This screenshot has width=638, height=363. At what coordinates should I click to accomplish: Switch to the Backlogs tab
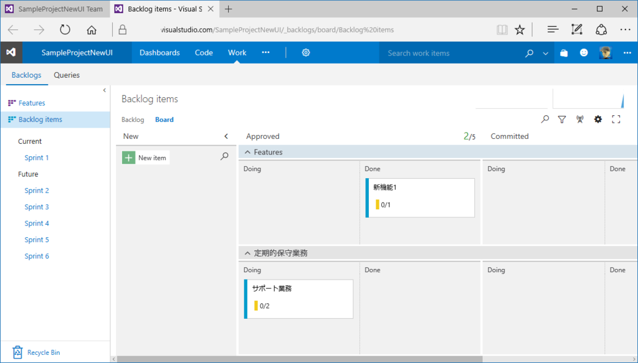[26, 75]
